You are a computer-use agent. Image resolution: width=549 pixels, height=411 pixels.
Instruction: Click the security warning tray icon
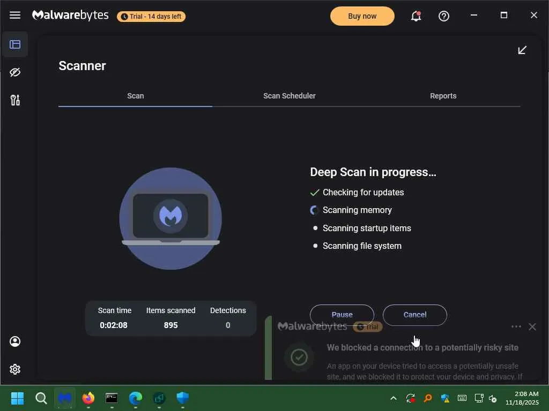pos(445,398)
